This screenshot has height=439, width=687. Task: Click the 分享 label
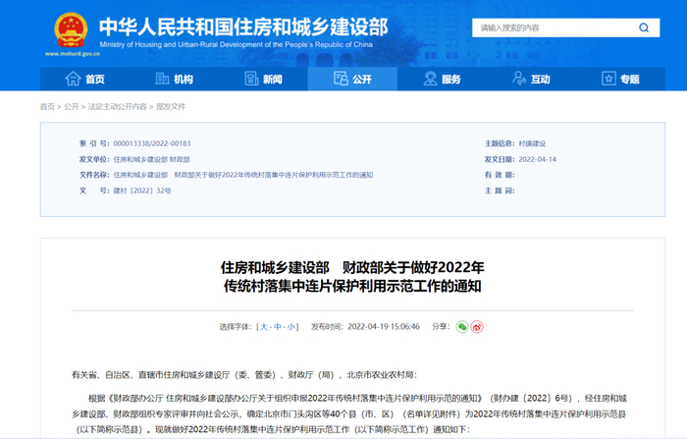pos(441,327)
